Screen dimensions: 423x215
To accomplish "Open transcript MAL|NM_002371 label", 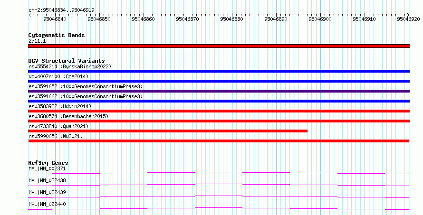I will click(47, 168).
